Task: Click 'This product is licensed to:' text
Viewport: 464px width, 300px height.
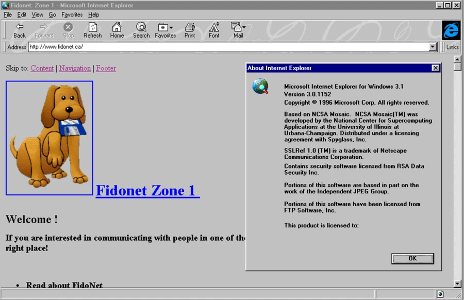Action: (x=321, y=225)
